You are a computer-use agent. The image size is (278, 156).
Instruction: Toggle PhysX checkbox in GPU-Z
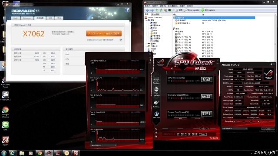(251, 121)
